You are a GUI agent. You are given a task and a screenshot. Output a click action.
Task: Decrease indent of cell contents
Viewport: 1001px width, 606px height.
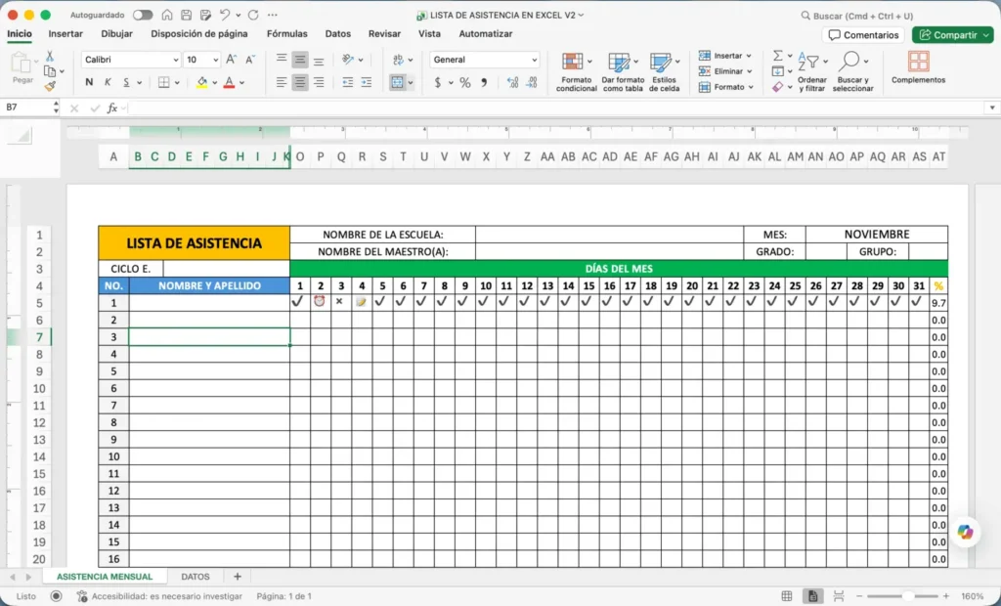[347, 82]
